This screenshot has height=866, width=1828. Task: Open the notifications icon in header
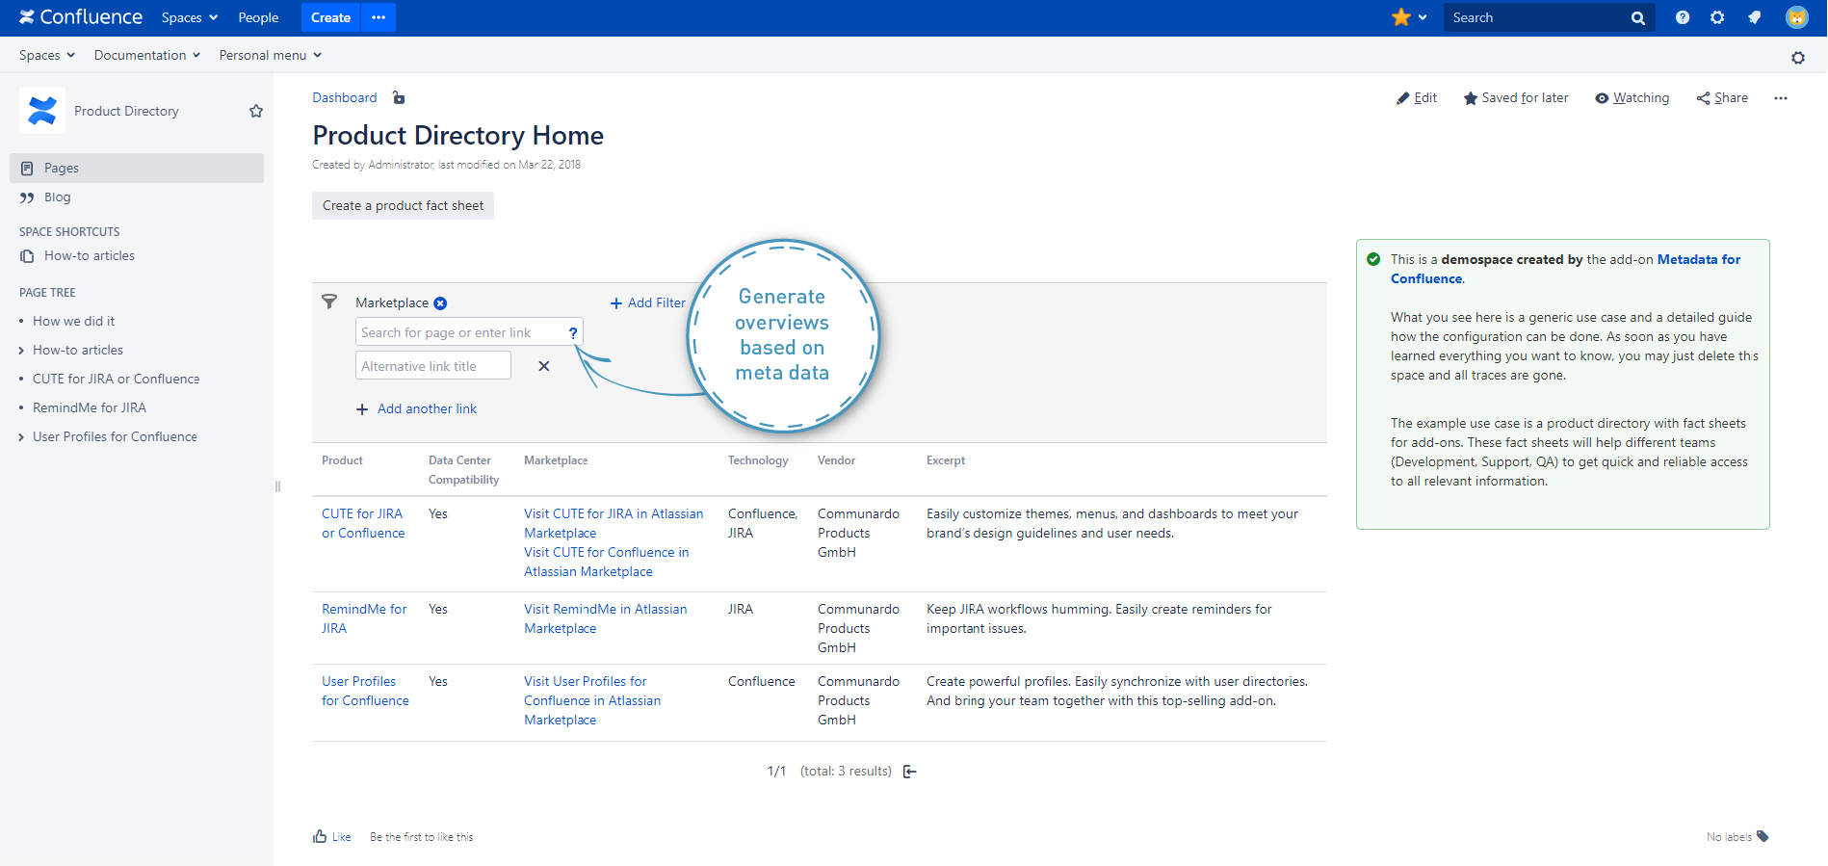1754,17
